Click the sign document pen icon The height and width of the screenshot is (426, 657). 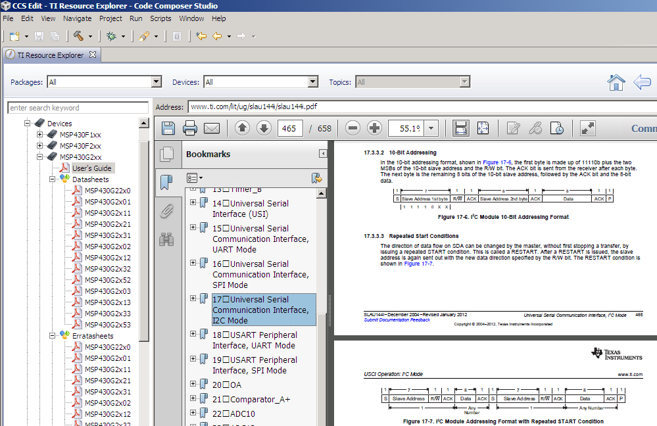pos(513,128)
